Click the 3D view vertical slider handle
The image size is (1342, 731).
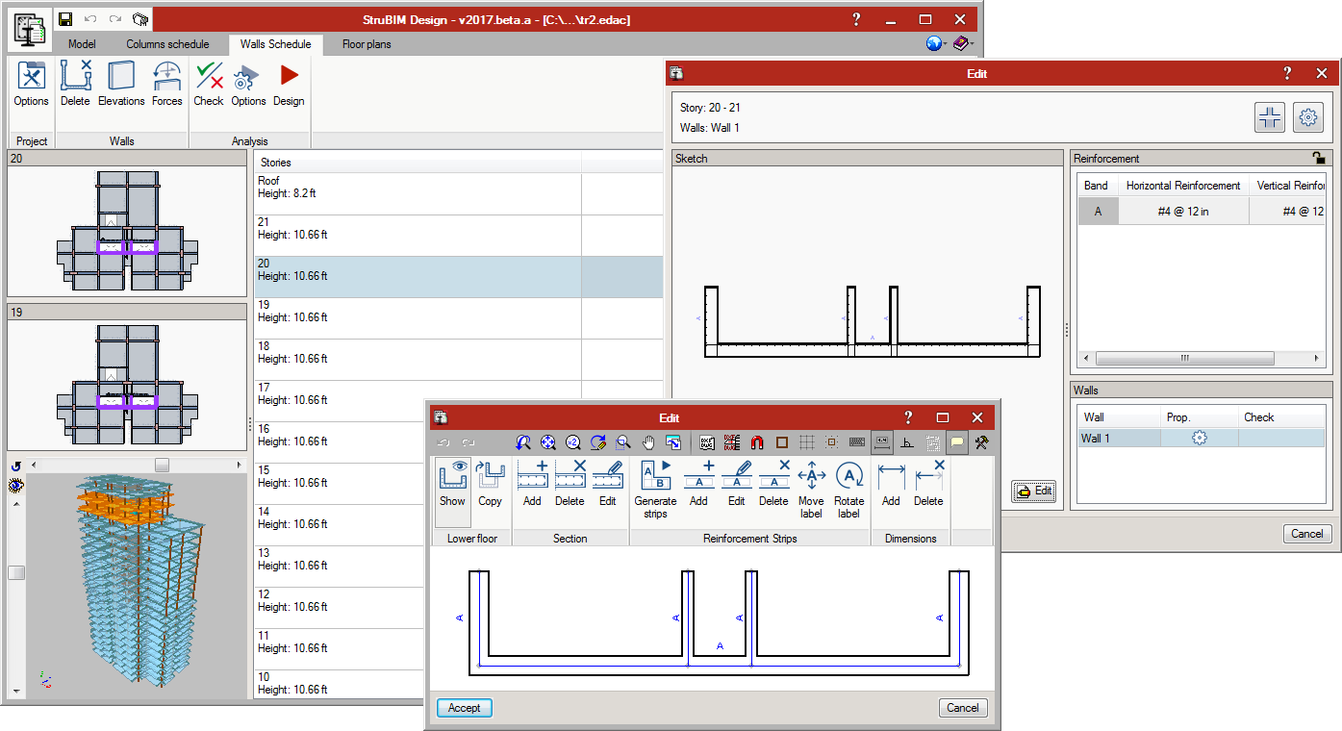point(16,572)
